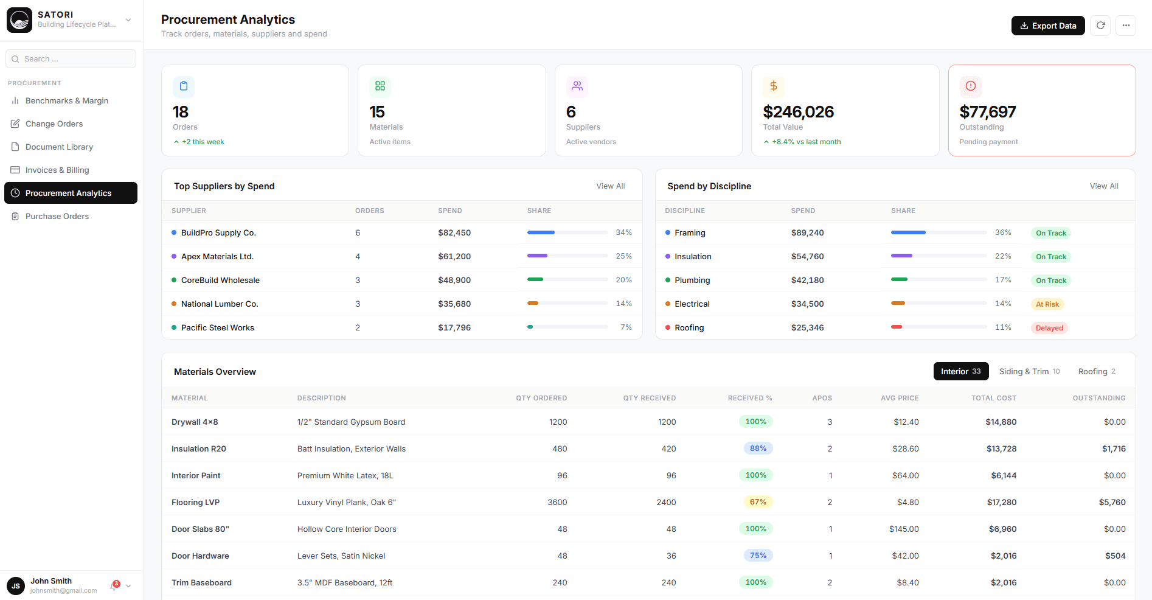1152x600 pixels.
Task: Click the Total Value dollar icon
Action: click(x=774, y=86)
